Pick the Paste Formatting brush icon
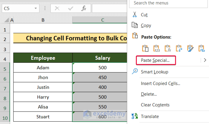Viewport: 209px width, 124px height. click(190, 48)
